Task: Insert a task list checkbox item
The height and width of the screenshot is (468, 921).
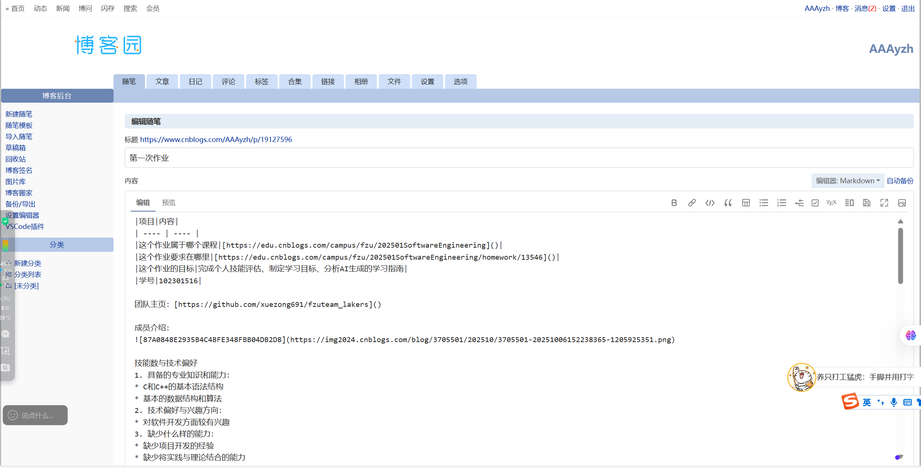Action: click(x=815, y=203)
